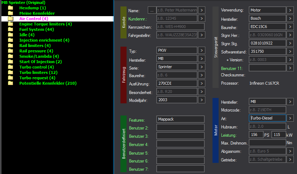Screen dimensions: 297x174
Task: Click the Fuel System folder icon
Action: (10, 29)
